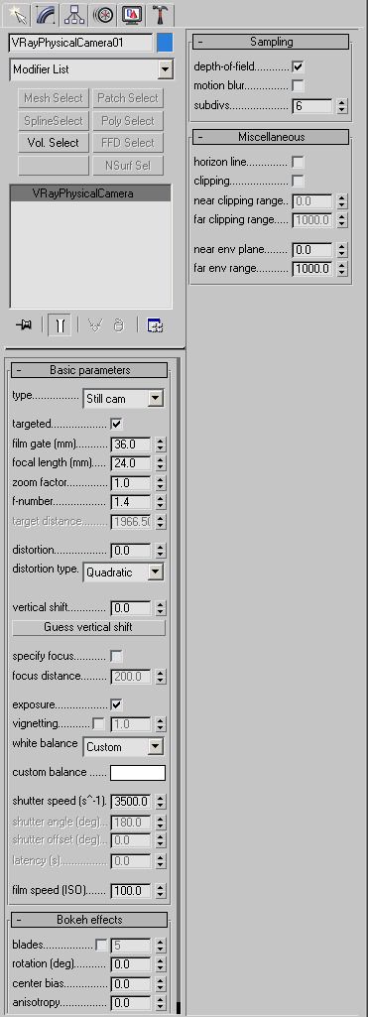
Task: Open the distortion type Quadratic dropdown
Action: (155, 572)
